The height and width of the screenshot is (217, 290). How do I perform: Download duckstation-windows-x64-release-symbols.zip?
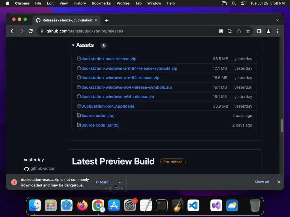[x=127, y=88]
